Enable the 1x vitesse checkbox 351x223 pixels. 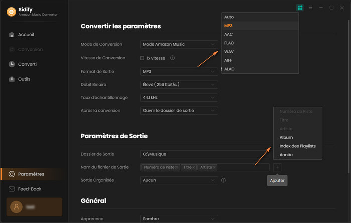[143, 58]
